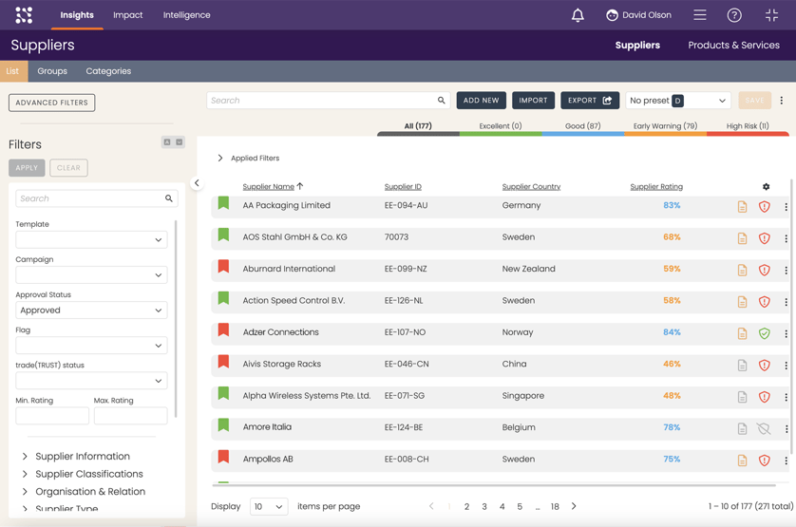796x527 pixels.
Task: Click the Max. Rating input field
Action: (130, 416)
